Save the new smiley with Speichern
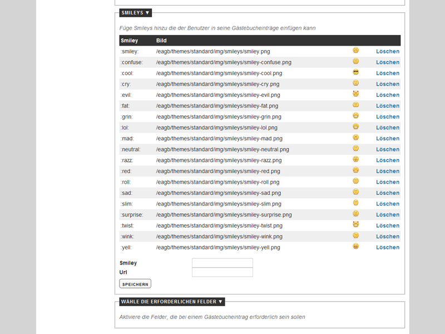 click(x=135, y=284)
